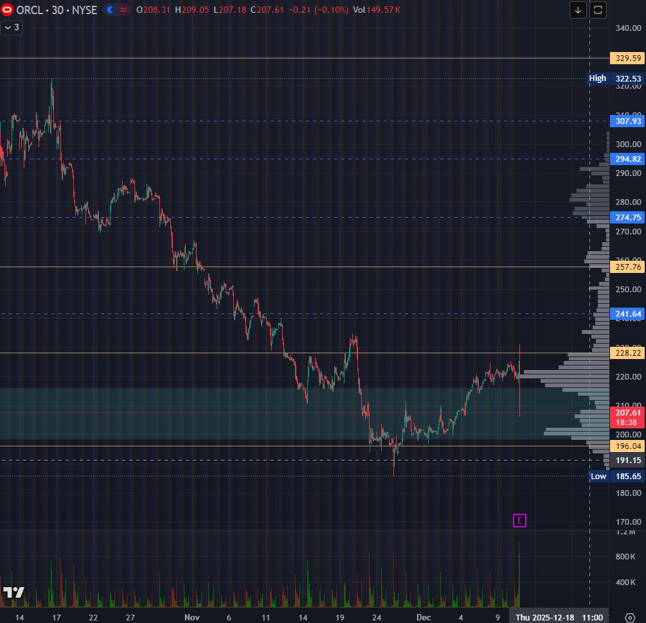Click the 180.00 price scale label

(x=628, y=493)
